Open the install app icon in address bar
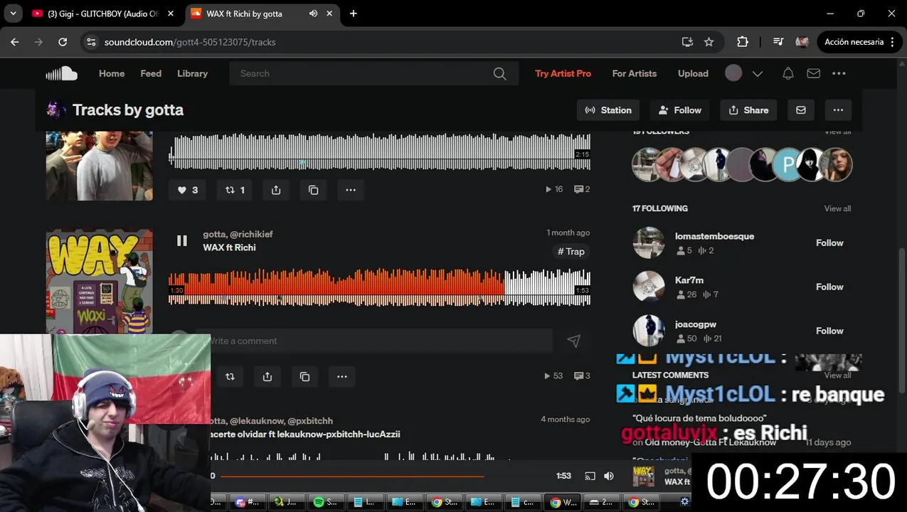 [x=687, y=42]
